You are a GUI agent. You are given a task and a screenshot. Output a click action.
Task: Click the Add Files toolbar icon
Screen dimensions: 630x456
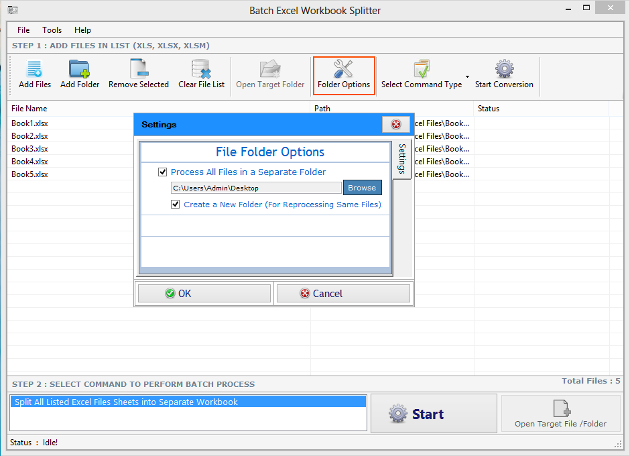(35, 69)
